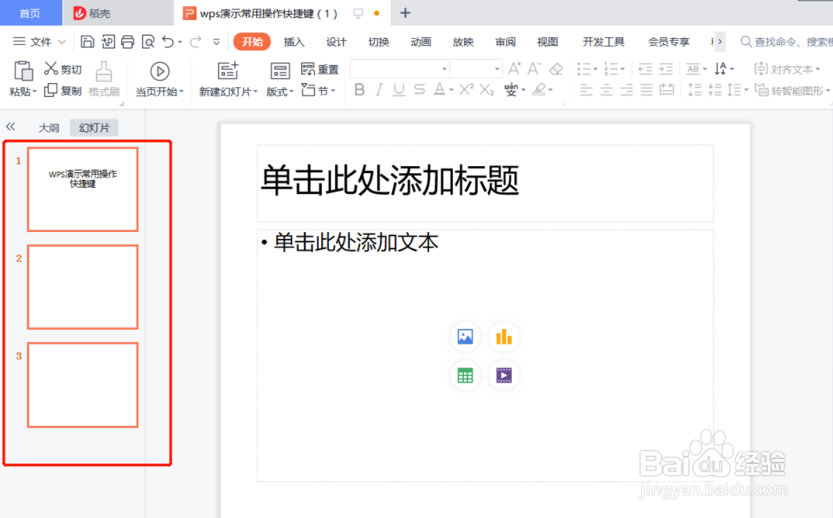Click the Print icon
The width and height of the screenshot is (833, 518).
127,42
